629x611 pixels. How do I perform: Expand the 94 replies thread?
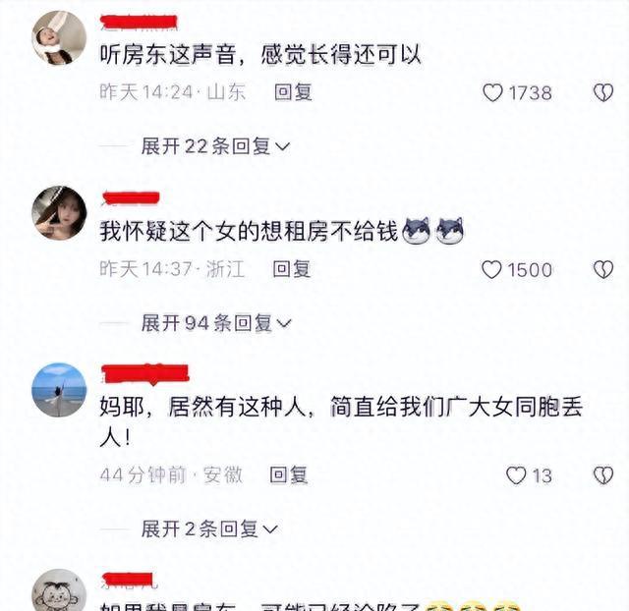[x=216, y=323]
